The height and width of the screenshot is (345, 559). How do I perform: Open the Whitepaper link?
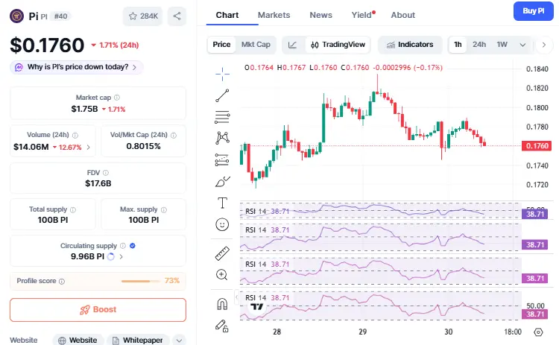click(138, 341)
